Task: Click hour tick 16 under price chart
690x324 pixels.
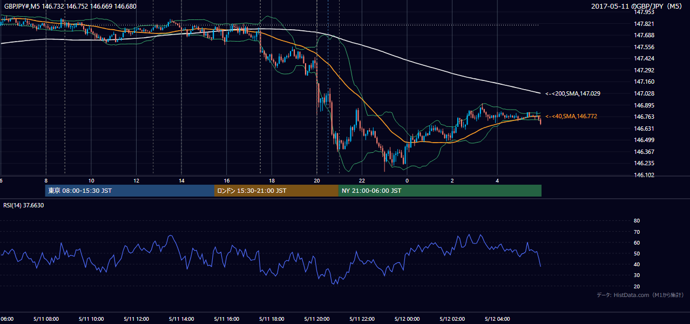Action: click(227, 180)
